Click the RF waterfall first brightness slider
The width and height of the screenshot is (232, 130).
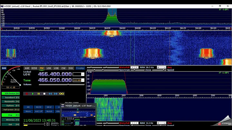point(95,67)
